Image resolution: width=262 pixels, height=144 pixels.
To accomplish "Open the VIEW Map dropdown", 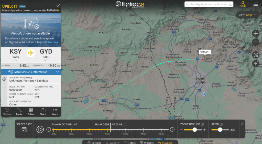I will click(247, 15).
